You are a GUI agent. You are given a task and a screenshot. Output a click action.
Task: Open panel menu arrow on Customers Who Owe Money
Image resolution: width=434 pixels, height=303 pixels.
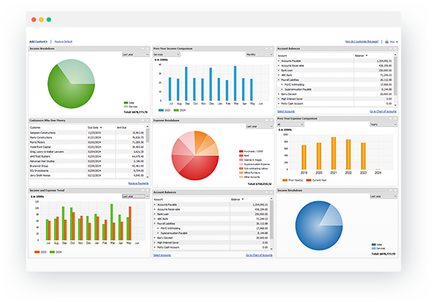[143, 120]
